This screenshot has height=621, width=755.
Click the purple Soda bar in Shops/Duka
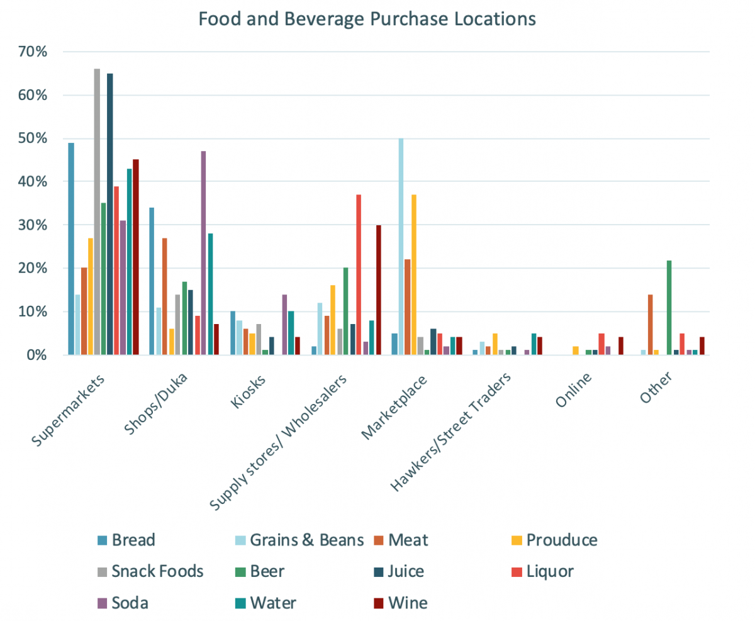[203, 253]
